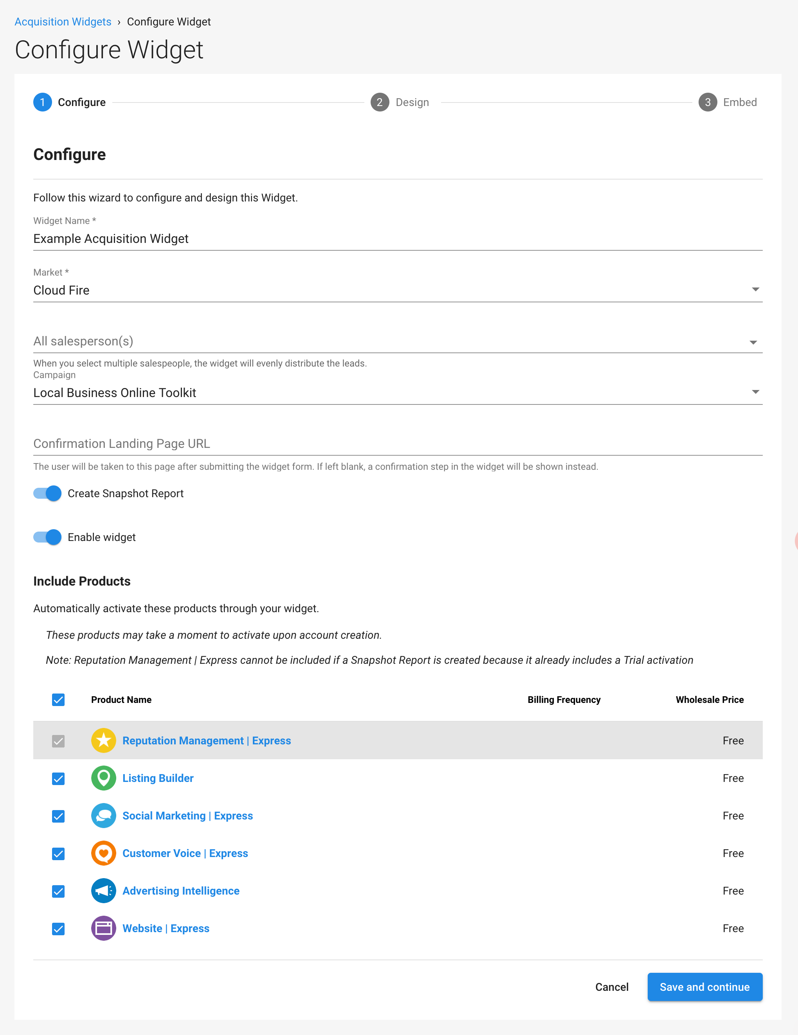Click the Cancel button
This screenshot has width=798, height=1035.
(612, 986)
